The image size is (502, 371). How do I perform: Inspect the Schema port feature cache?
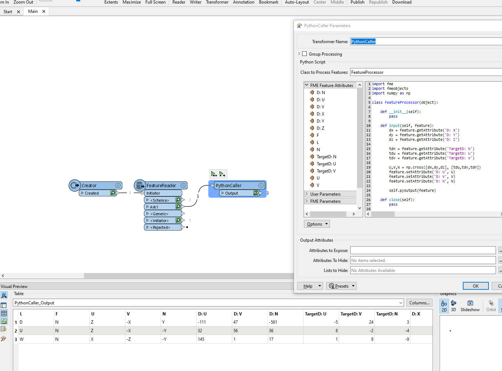pos(178,200)
